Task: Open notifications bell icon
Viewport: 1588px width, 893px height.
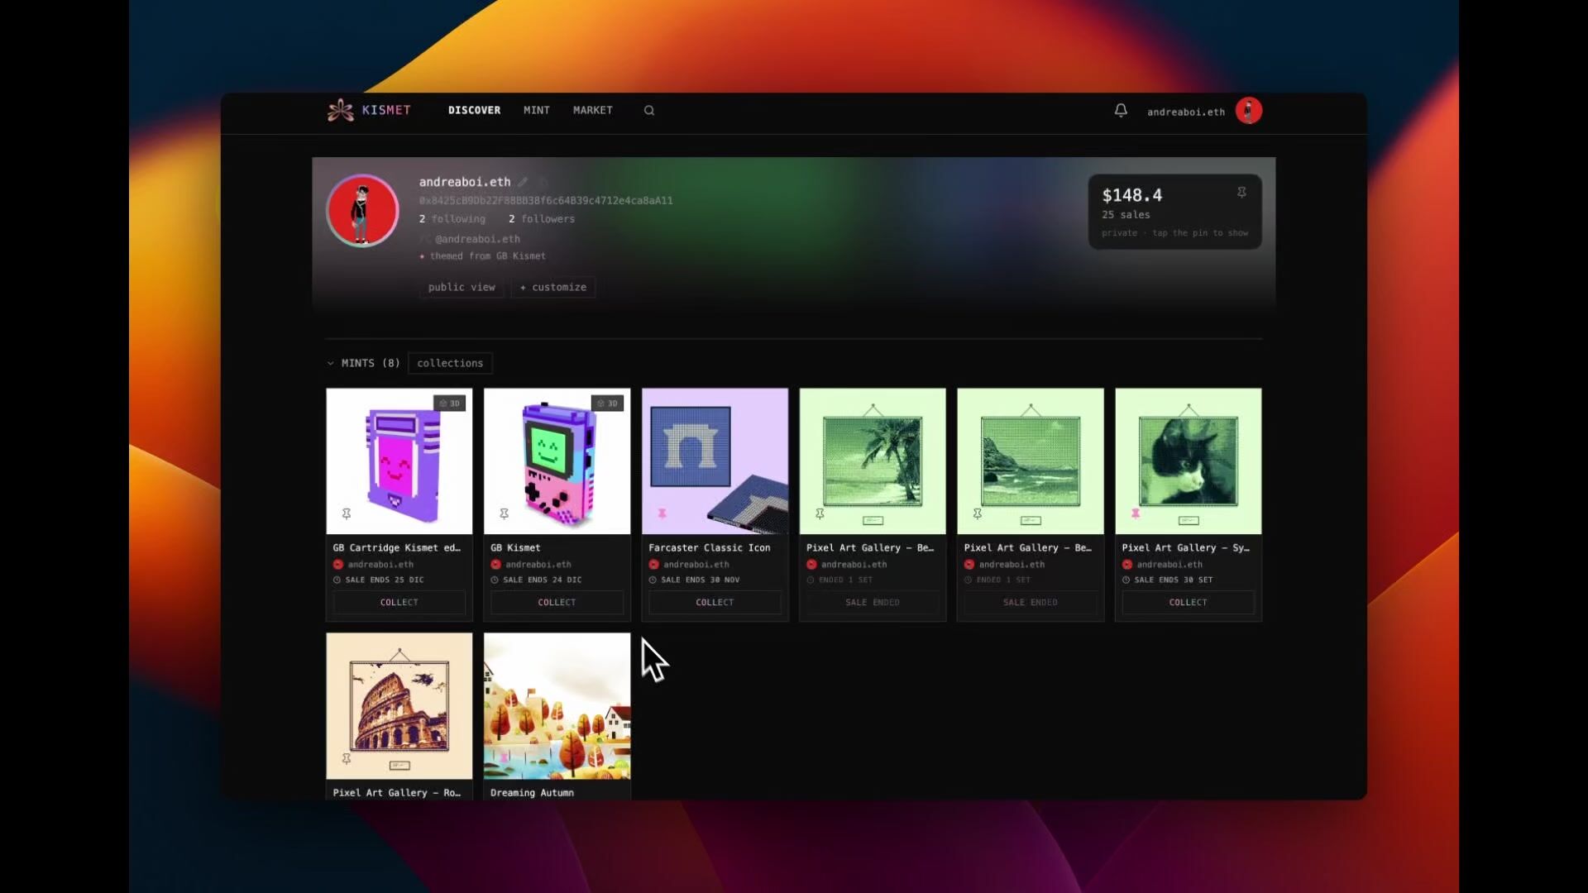Action: tap(1121, 110)
